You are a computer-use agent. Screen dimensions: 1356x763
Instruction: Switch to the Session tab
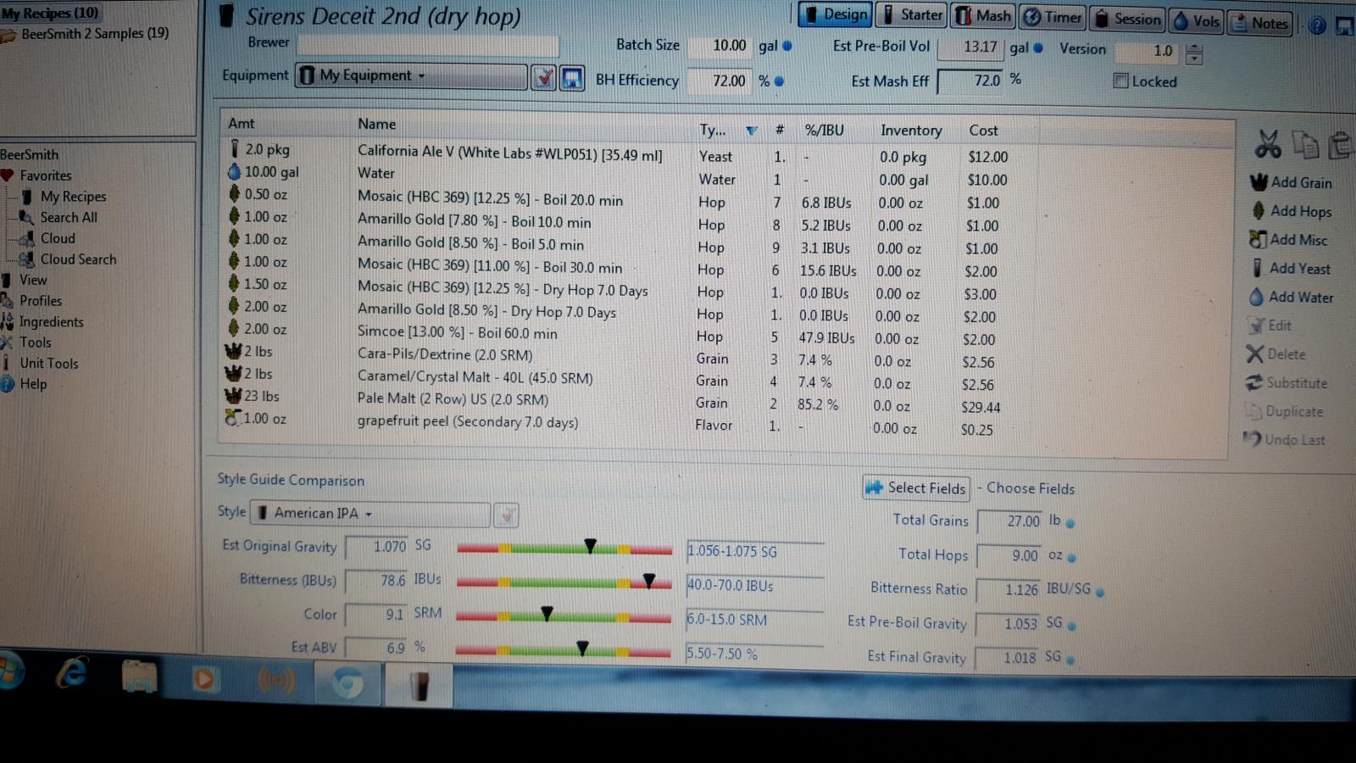coord(1127,19)
